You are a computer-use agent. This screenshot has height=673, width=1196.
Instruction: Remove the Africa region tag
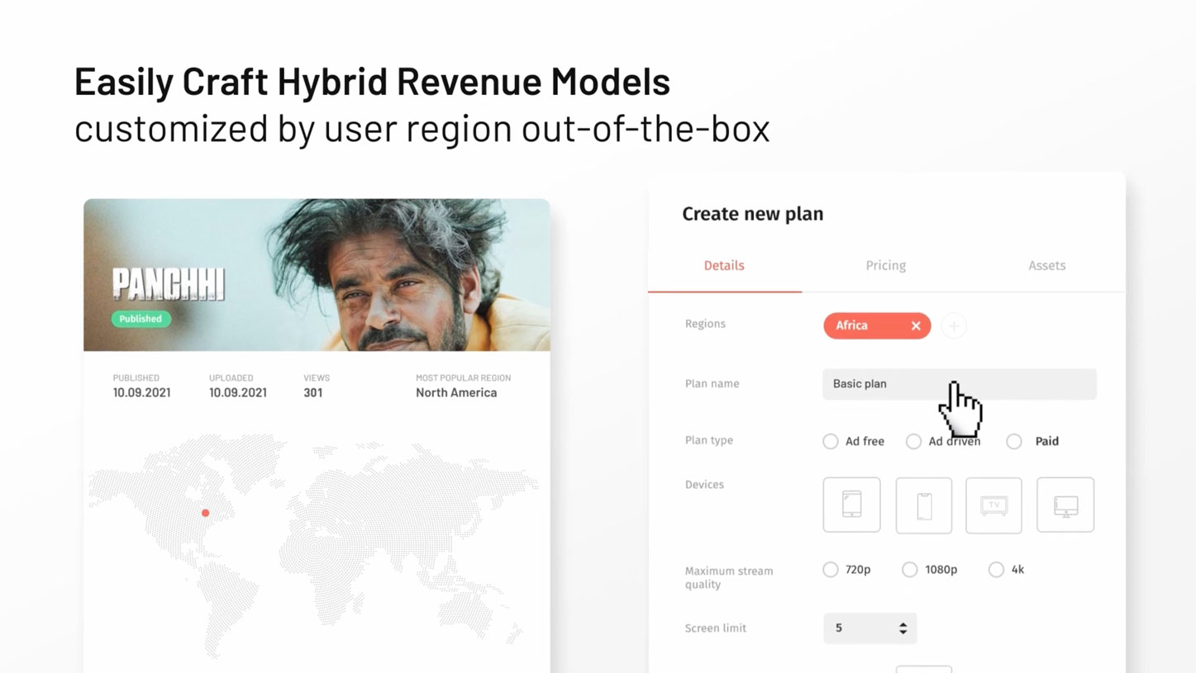(916, 325)
